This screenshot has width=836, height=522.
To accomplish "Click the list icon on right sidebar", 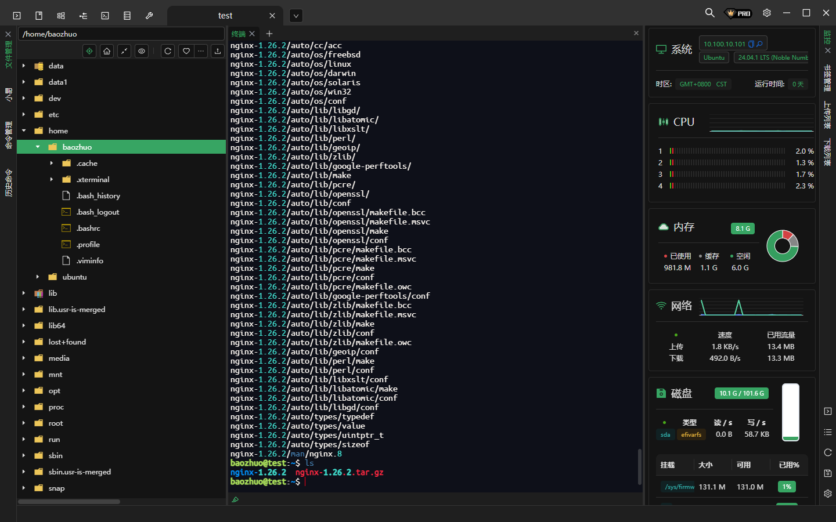I will pyautogui.click(x=828, y=432).
